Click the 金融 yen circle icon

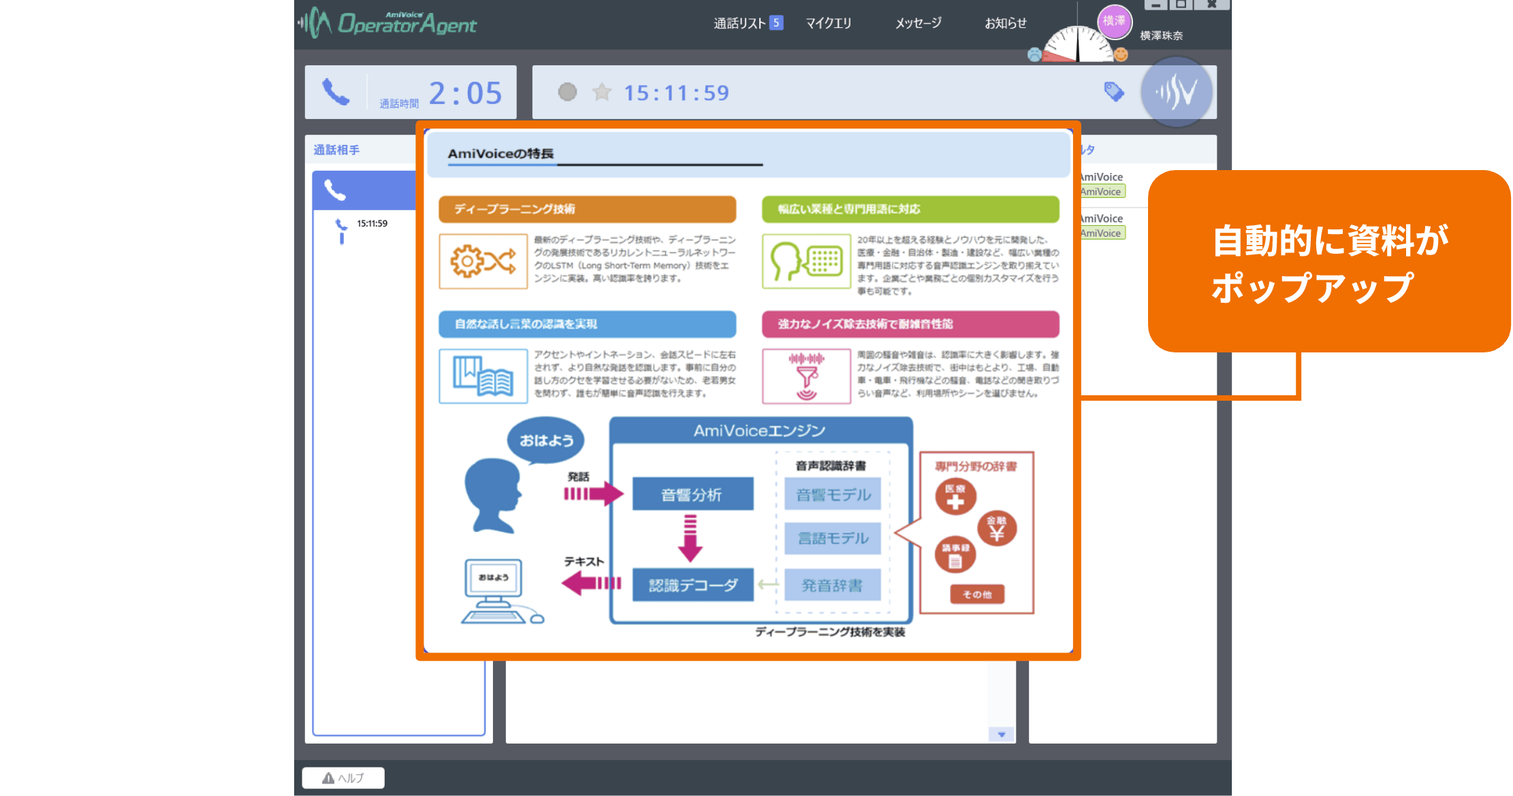pos(997,529)
